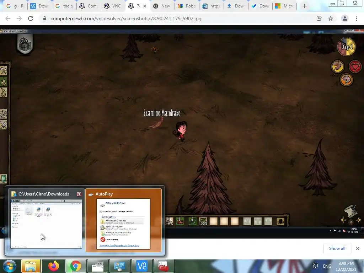364x273 pixels.
Task: Reload the current page
Action: pyautogui.click(x=31, y=18)
